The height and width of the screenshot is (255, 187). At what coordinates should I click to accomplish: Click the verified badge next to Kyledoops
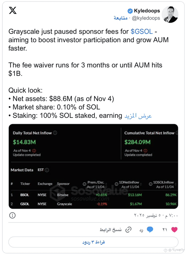point(130,11)
